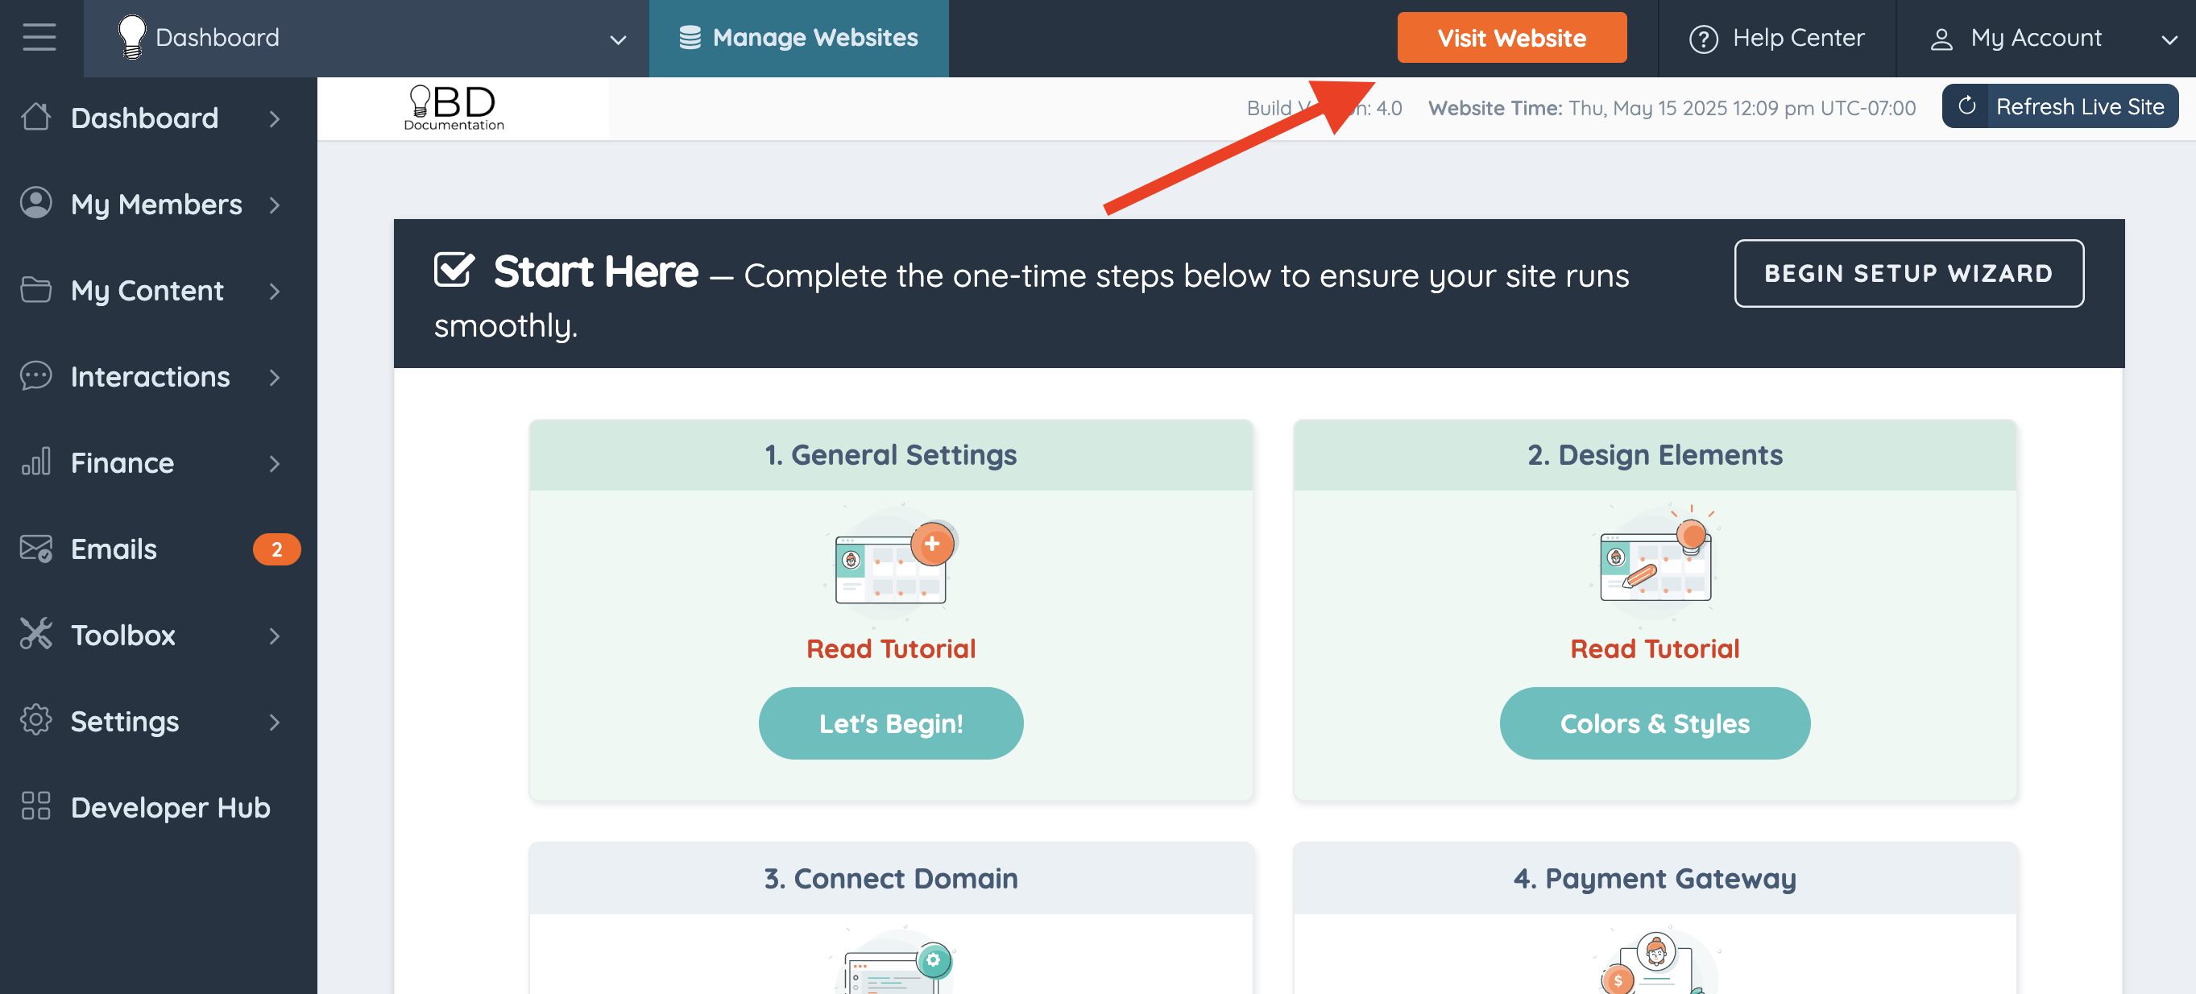Screen dimensions: 2196x994
Task: Click the Start Here checkmark box
Action: [x=454, y=270]
